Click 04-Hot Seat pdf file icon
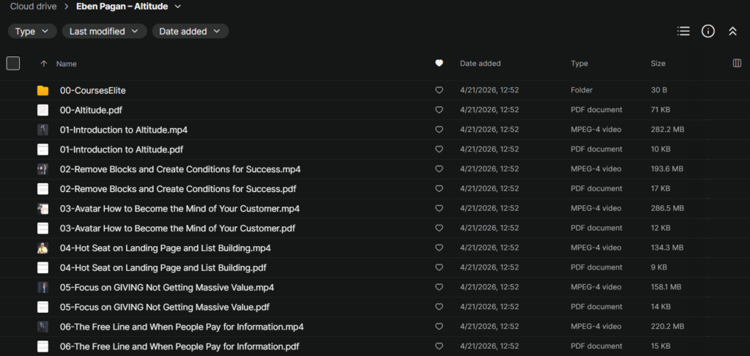 (43, 267)
